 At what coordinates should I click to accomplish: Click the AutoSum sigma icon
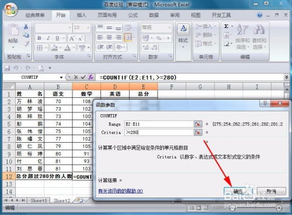(x=227, y=26)
